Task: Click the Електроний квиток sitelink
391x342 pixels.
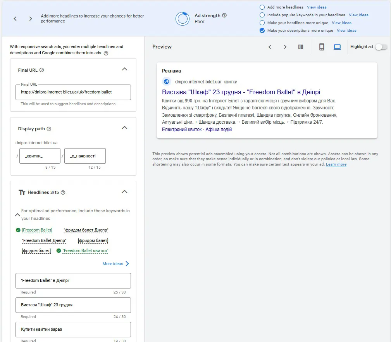Action: [182, 129]
